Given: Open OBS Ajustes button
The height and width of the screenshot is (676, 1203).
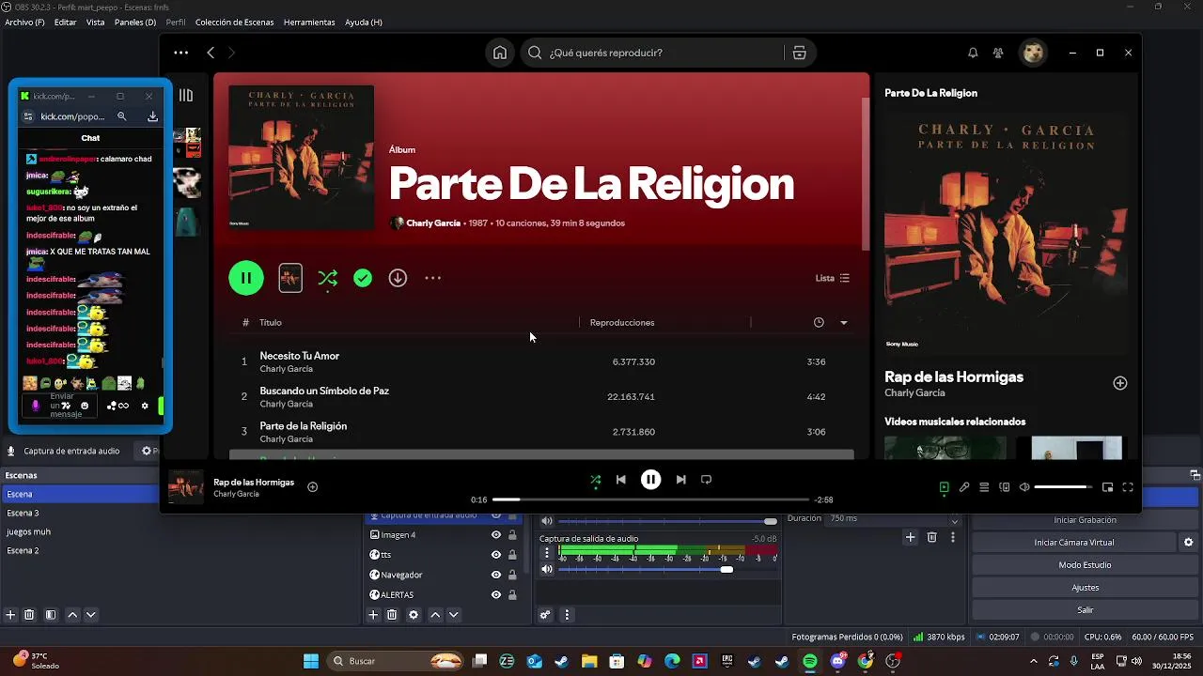Looking at the screenshot, I should (x=1085, y=588).
